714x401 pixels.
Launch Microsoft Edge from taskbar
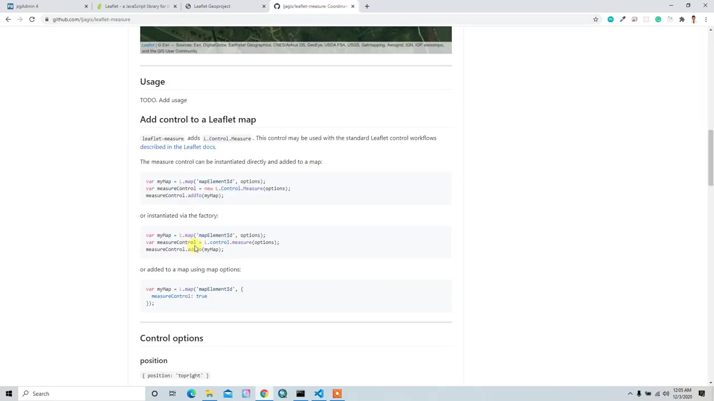click(191, 394)
